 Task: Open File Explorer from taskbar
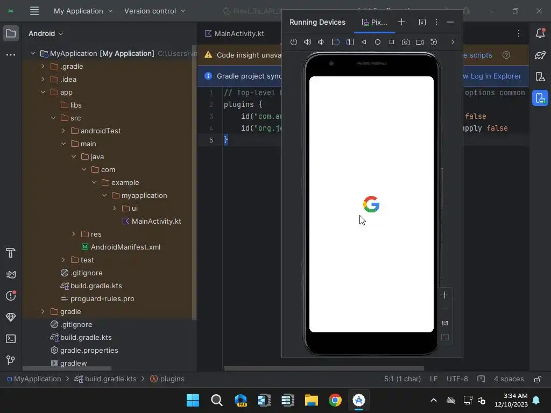[312, 400]
